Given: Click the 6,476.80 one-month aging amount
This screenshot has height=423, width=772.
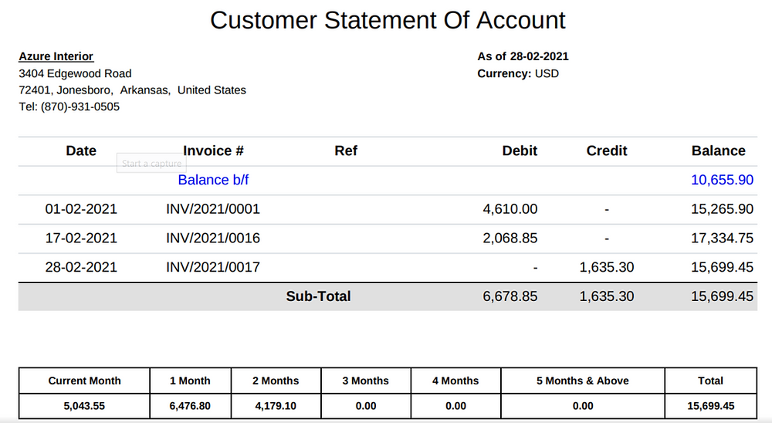Looking at the screenshot, I should point(190,406).
